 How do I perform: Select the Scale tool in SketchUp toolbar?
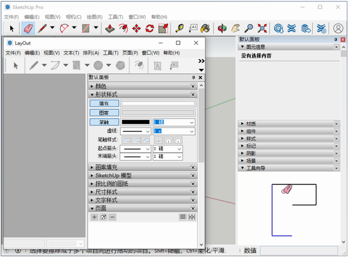(163, 28)
